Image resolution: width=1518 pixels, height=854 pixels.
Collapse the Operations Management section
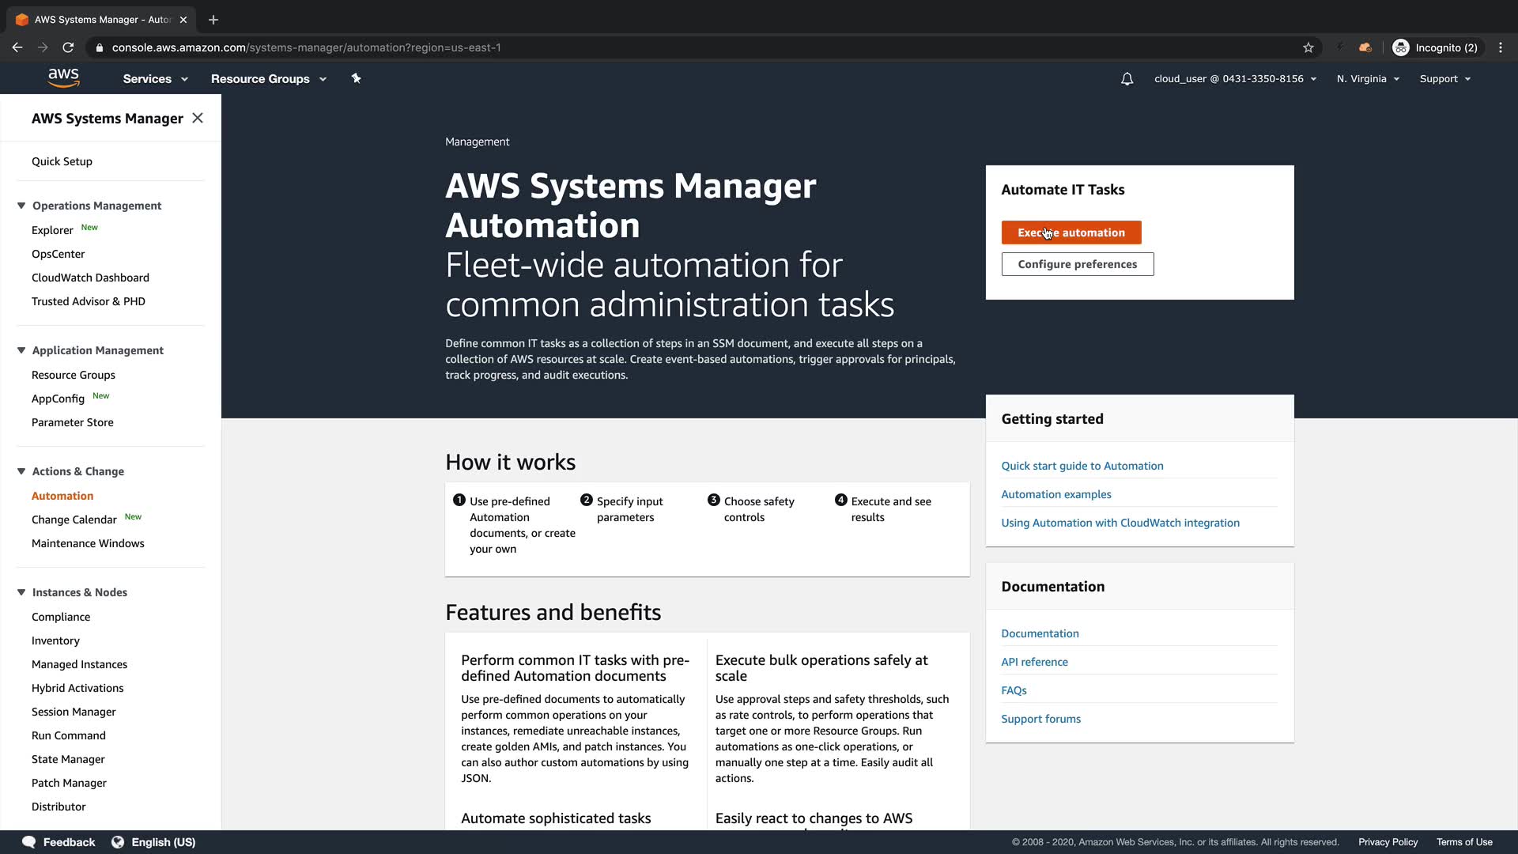pos(21,206)
